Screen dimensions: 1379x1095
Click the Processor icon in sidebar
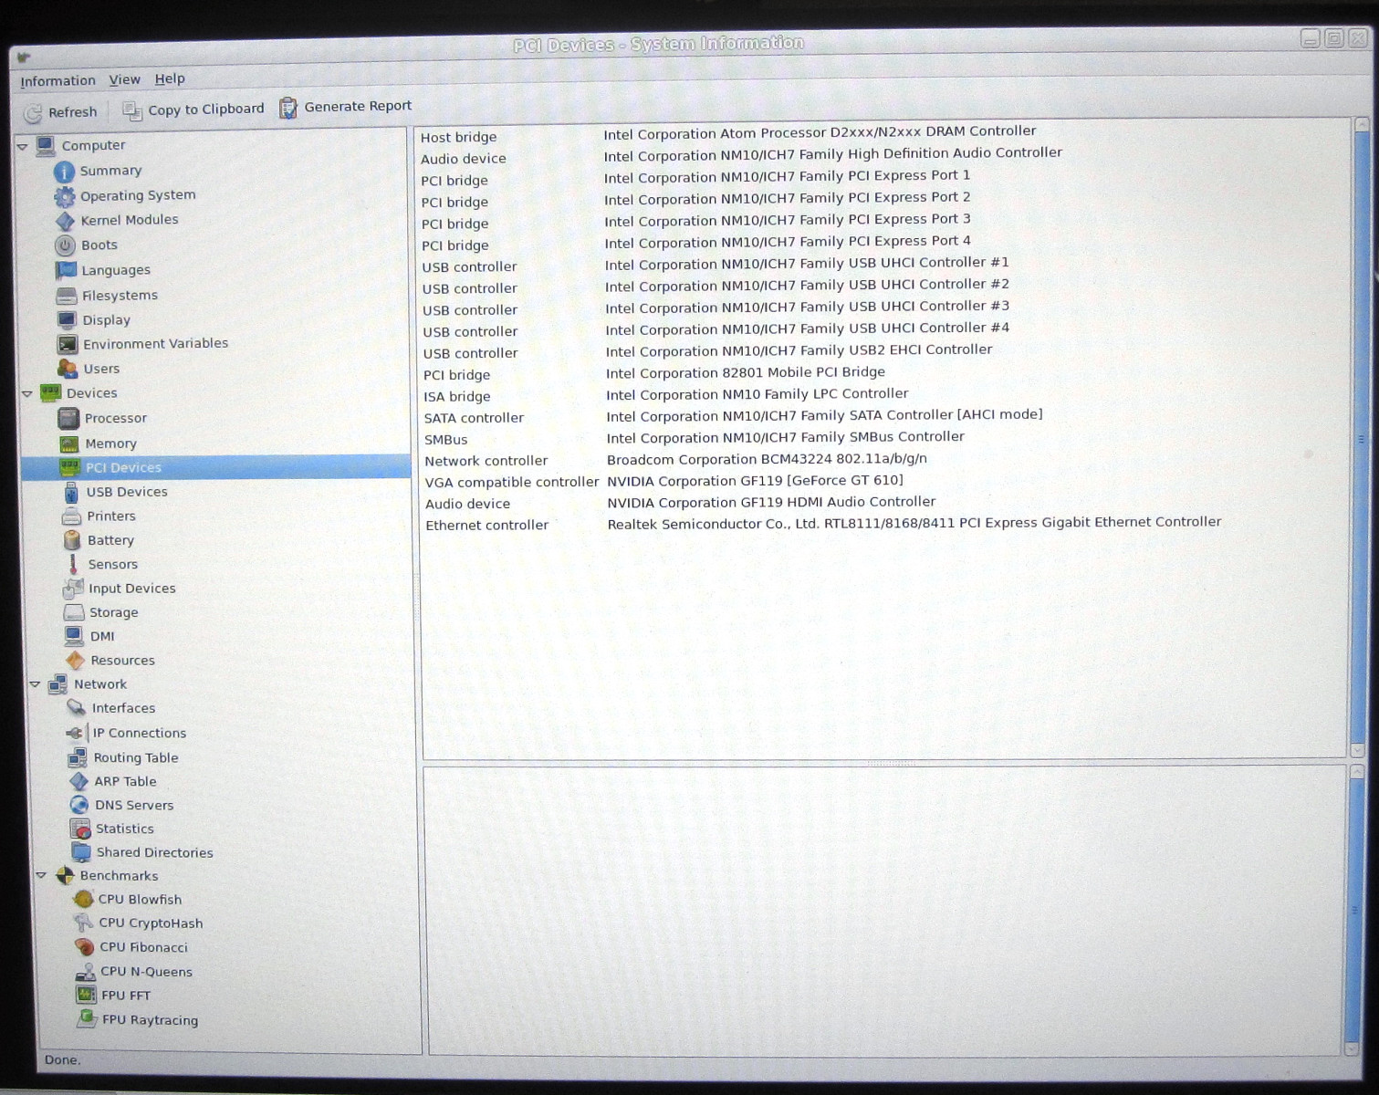point(68,418)
